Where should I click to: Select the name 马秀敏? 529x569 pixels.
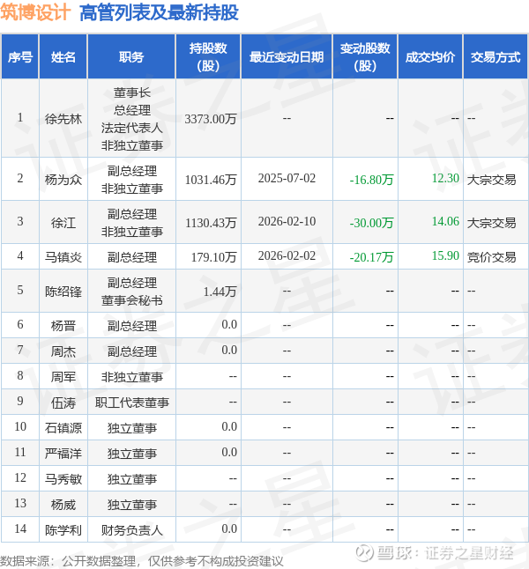click(63, 479)
